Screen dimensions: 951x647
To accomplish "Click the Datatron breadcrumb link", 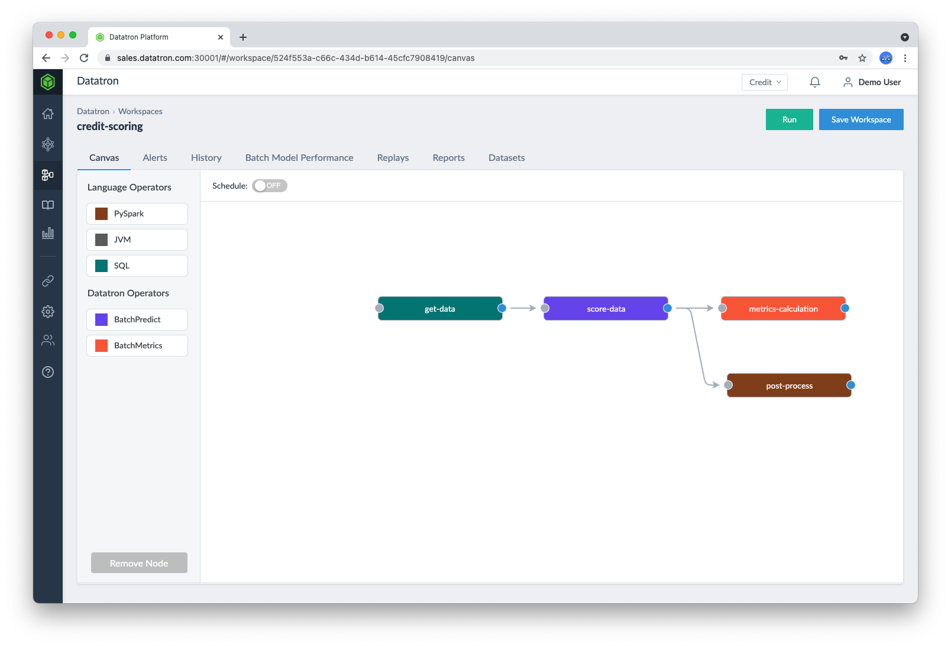I will [93, 111].
